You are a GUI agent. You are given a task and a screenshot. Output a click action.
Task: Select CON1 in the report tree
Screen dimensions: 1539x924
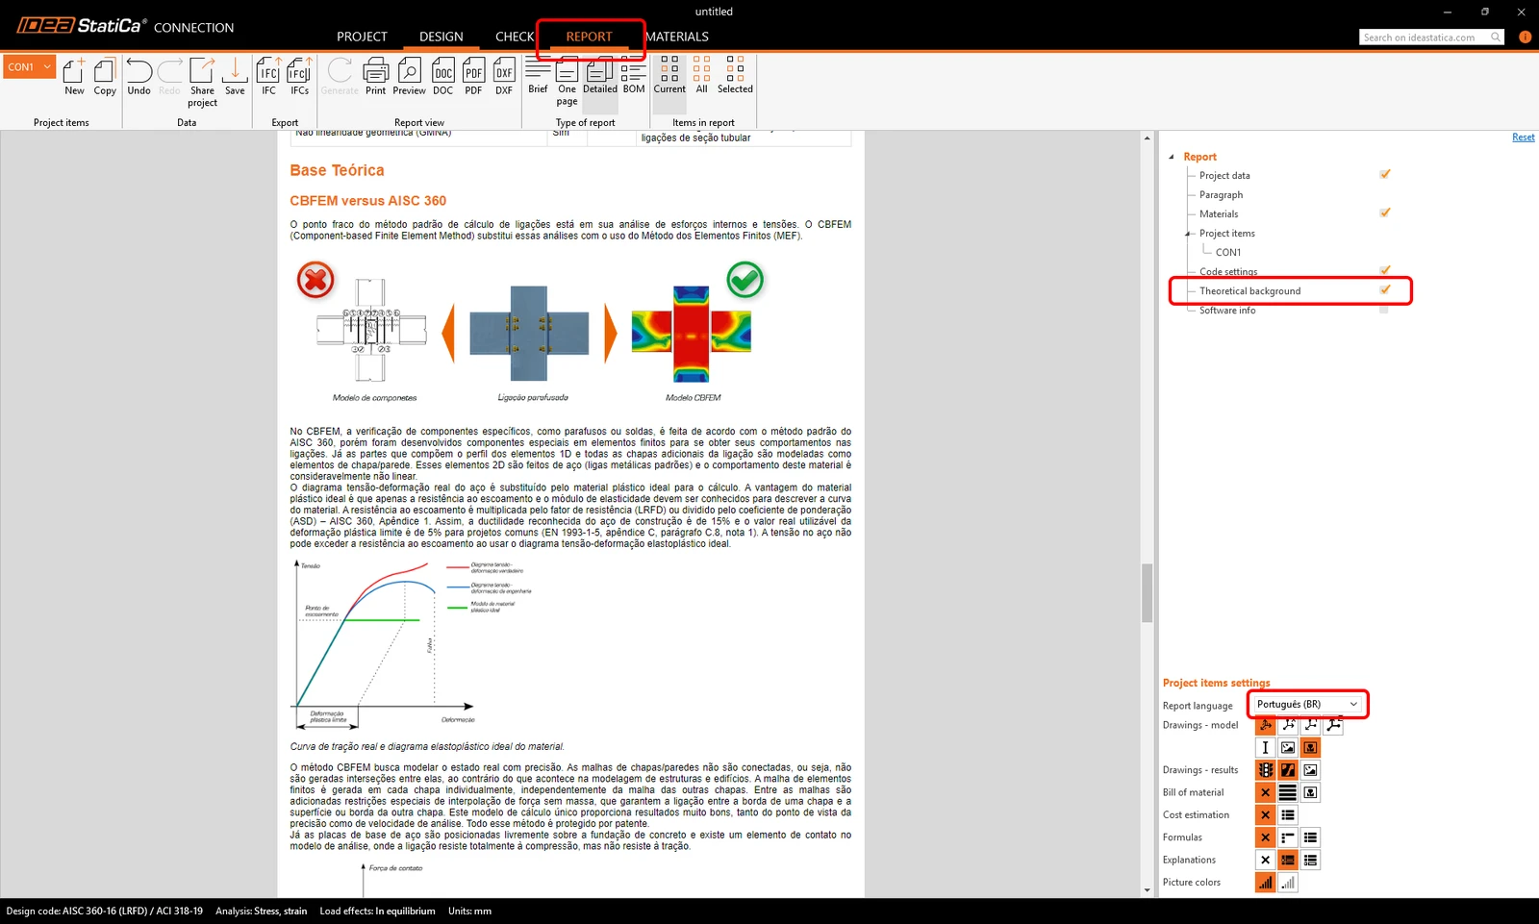coord(1228,253)
